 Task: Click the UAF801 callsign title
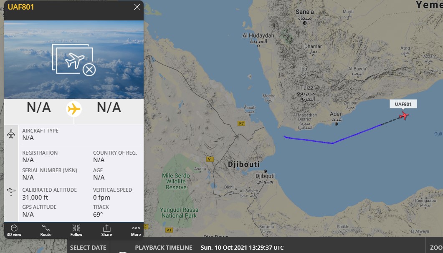click(21, 7)
